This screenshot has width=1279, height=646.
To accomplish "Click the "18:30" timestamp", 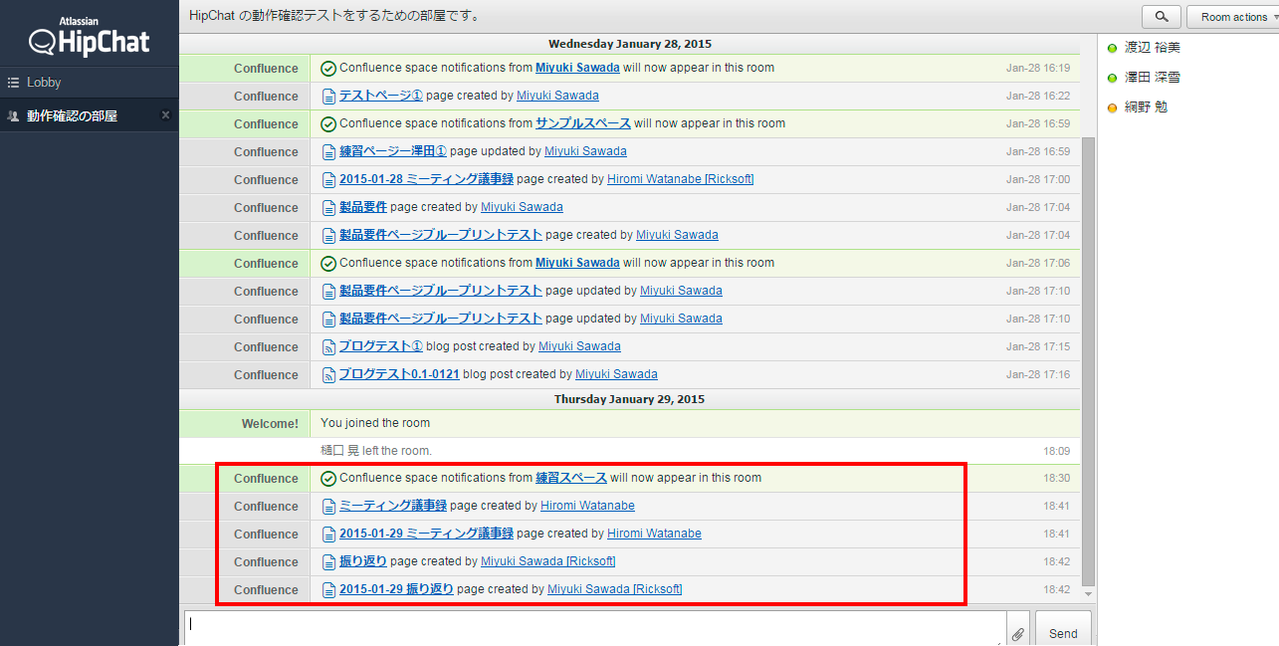I will point(1057,479).
